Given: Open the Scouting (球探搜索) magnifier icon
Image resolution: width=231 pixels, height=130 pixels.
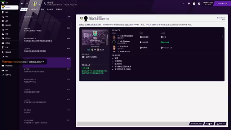Looking at the screenshot, I should pyautogui.click(x=3, y=52).
